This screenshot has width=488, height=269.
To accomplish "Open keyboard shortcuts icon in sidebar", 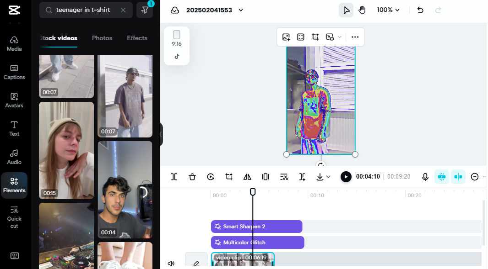I will pos(14,256).
